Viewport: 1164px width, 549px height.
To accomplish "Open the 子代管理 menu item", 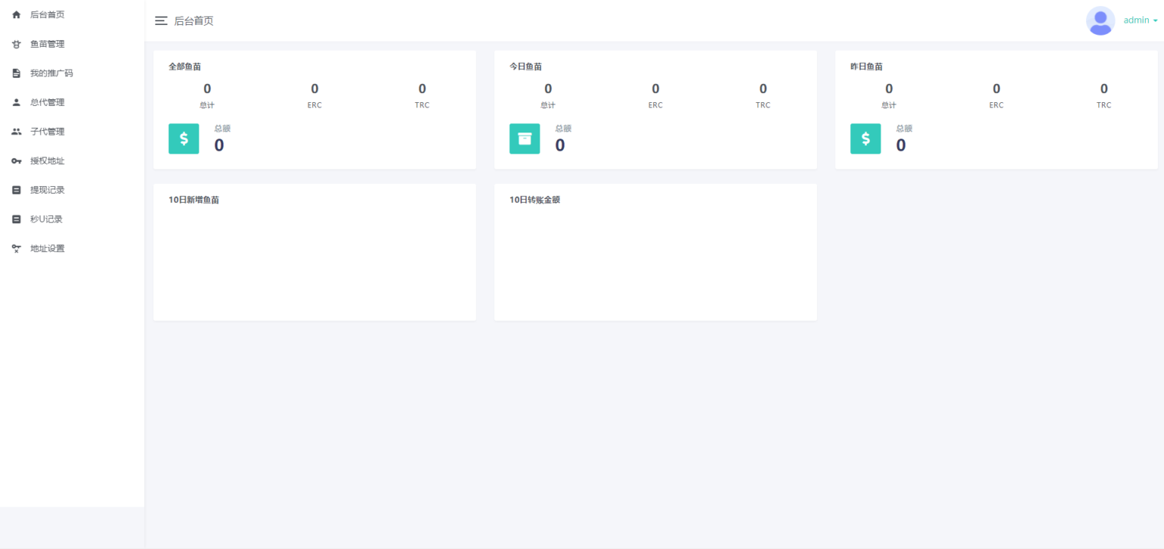I will click(x=47, y=132).
